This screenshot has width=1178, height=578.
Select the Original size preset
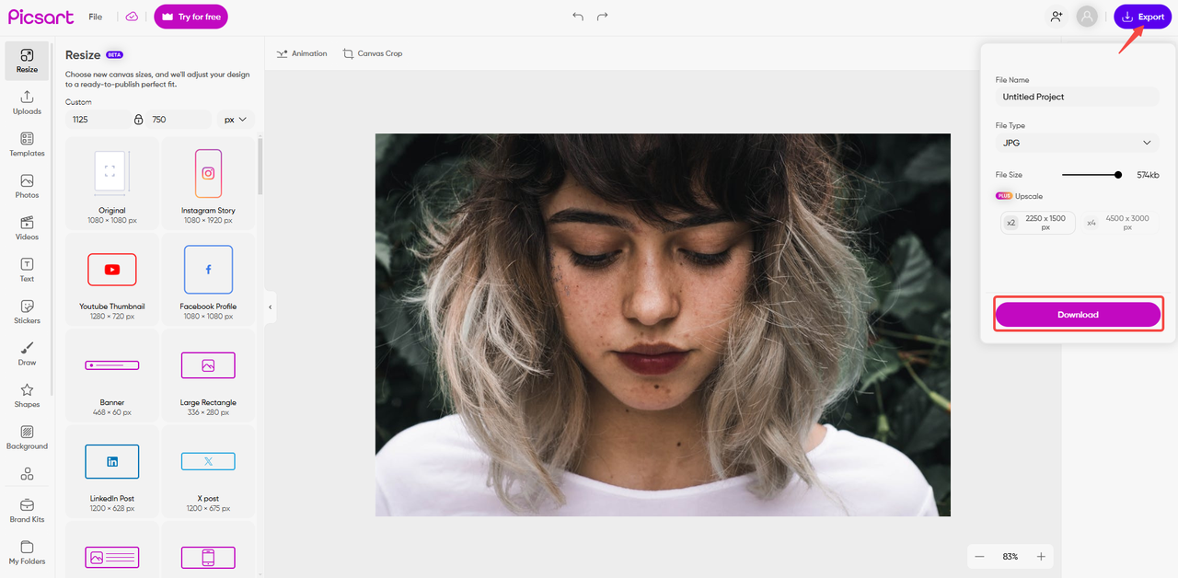(x=112, y=183)
